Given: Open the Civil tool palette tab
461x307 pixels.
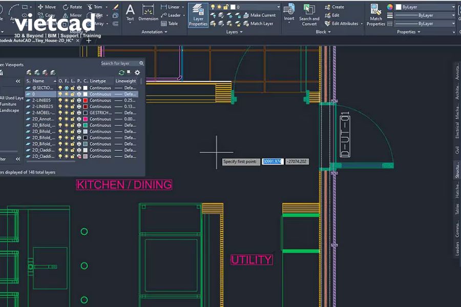Looking at the screenshot, I should [457, 150].
